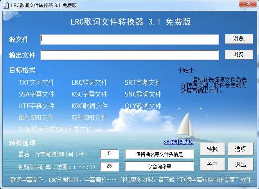Select TXT文本文件 target format
Viewport: 259px width, 189px height.
[x=36, y=82]
